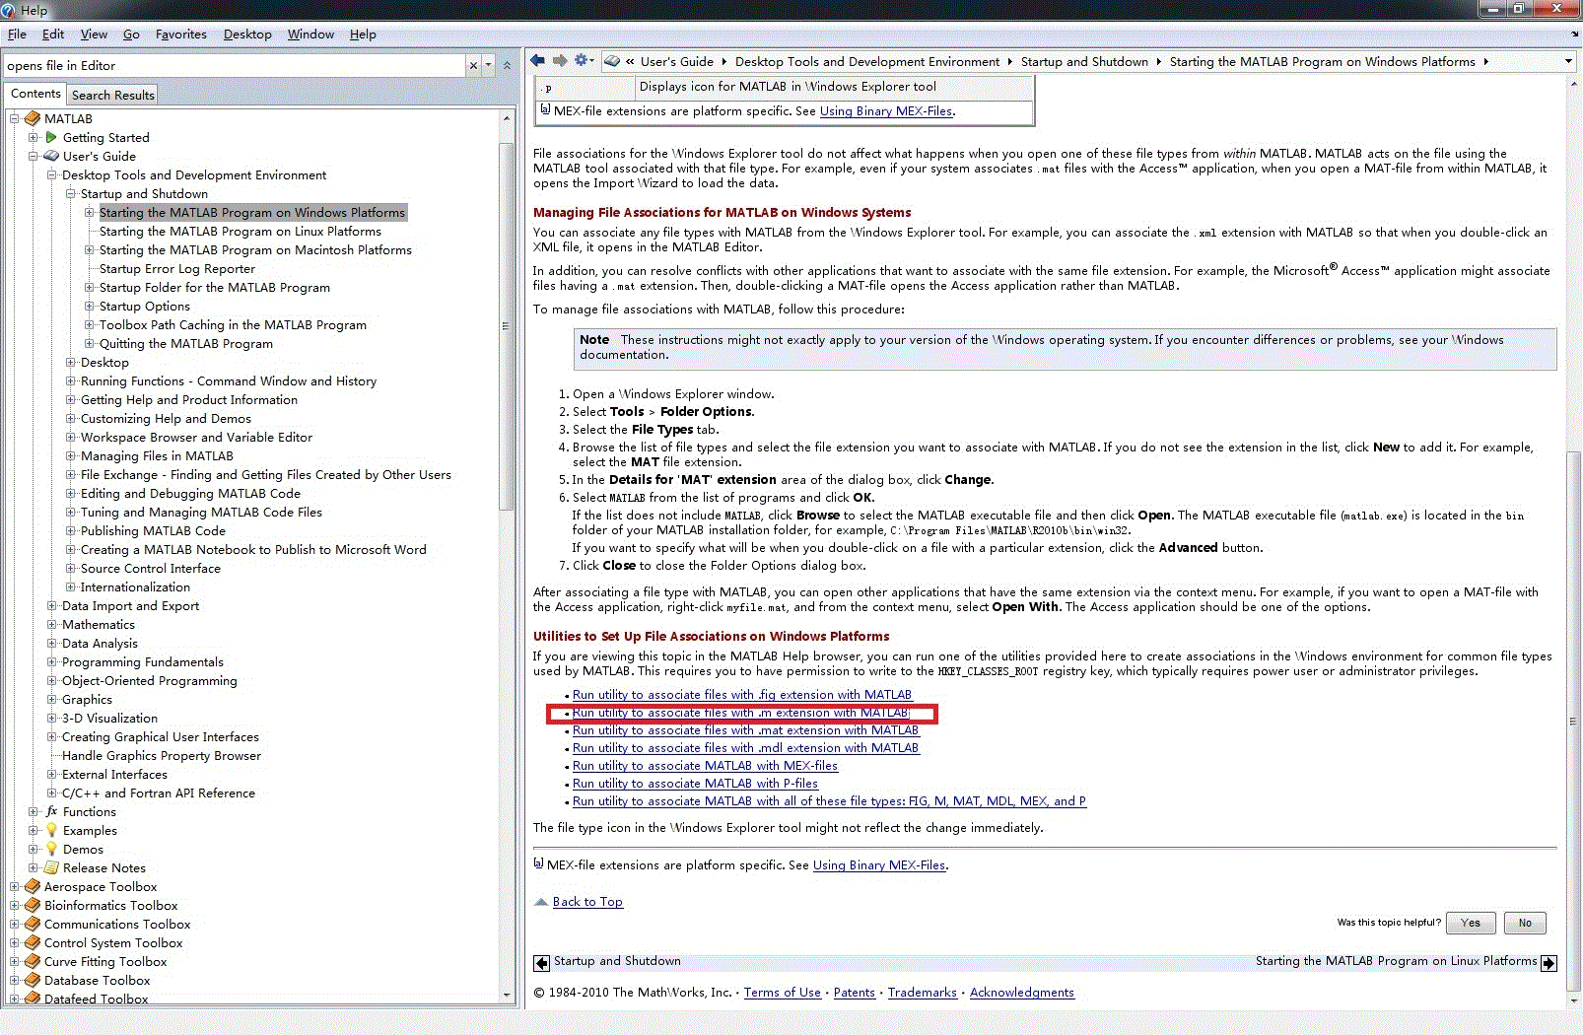Open first Using Binary MEX-Files link
This screenshot has width=1583, height=1035.
[886, 111]
